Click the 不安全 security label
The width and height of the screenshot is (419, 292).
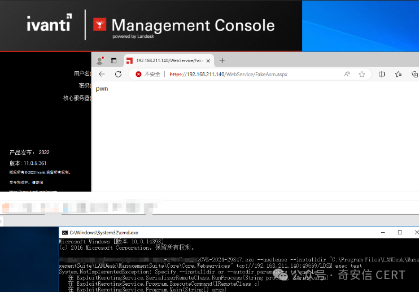pos(152,74)
